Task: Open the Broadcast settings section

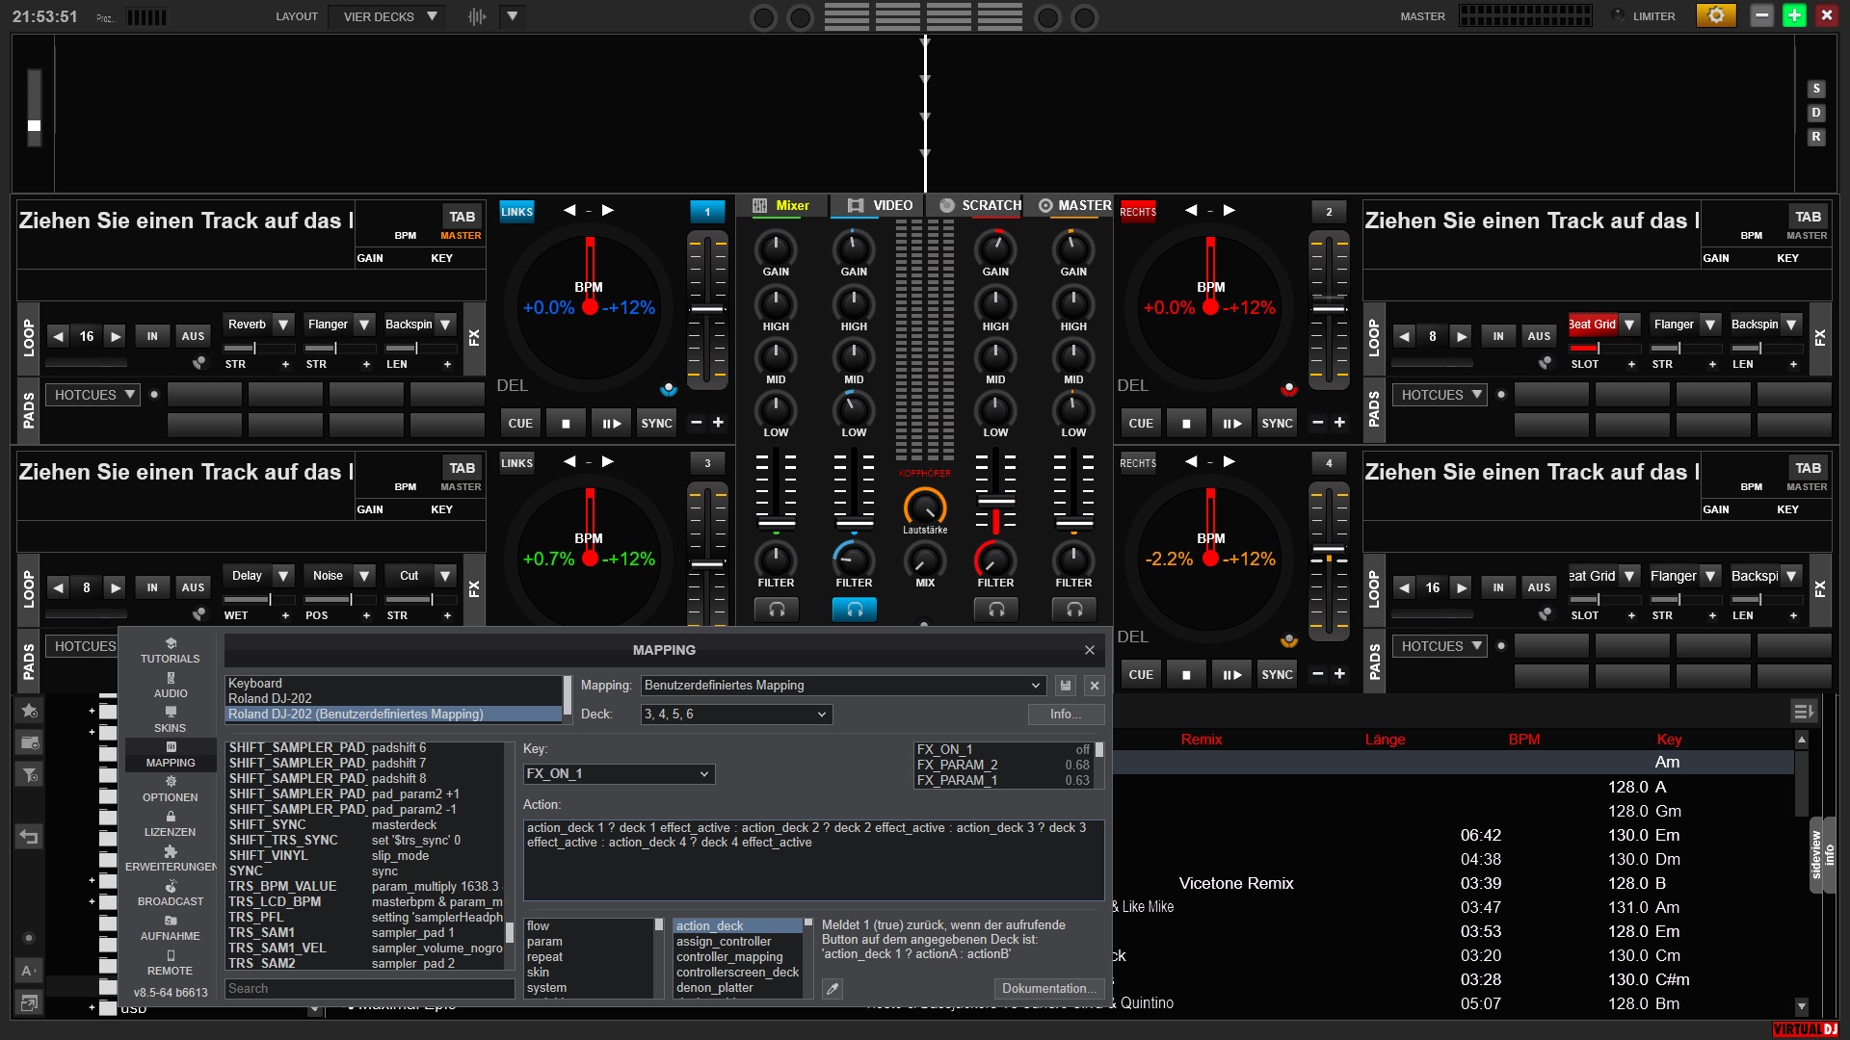Action: point(171,893)
